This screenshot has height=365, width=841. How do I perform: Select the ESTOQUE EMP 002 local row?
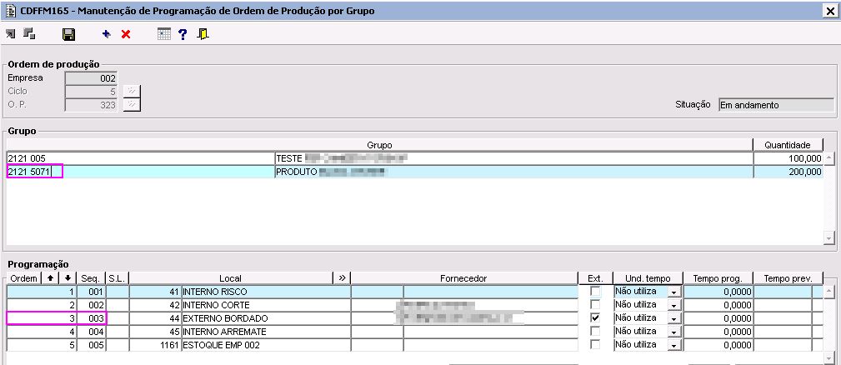tap(266, 346)
